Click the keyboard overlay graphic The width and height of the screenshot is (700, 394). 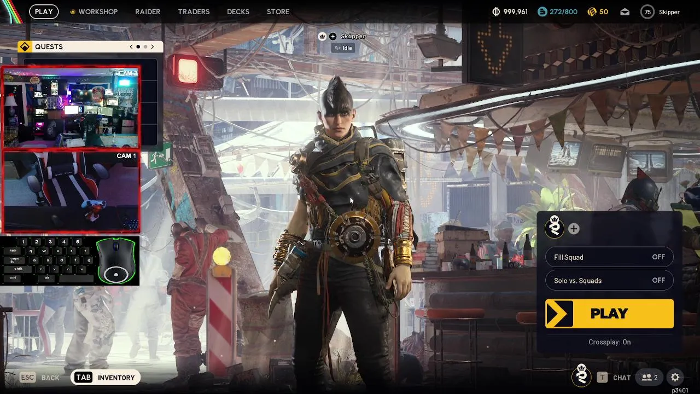[47, 260]
